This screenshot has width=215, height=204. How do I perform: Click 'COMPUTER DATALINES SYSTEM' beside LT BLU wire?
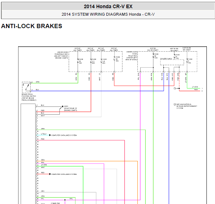click(64, 135)
